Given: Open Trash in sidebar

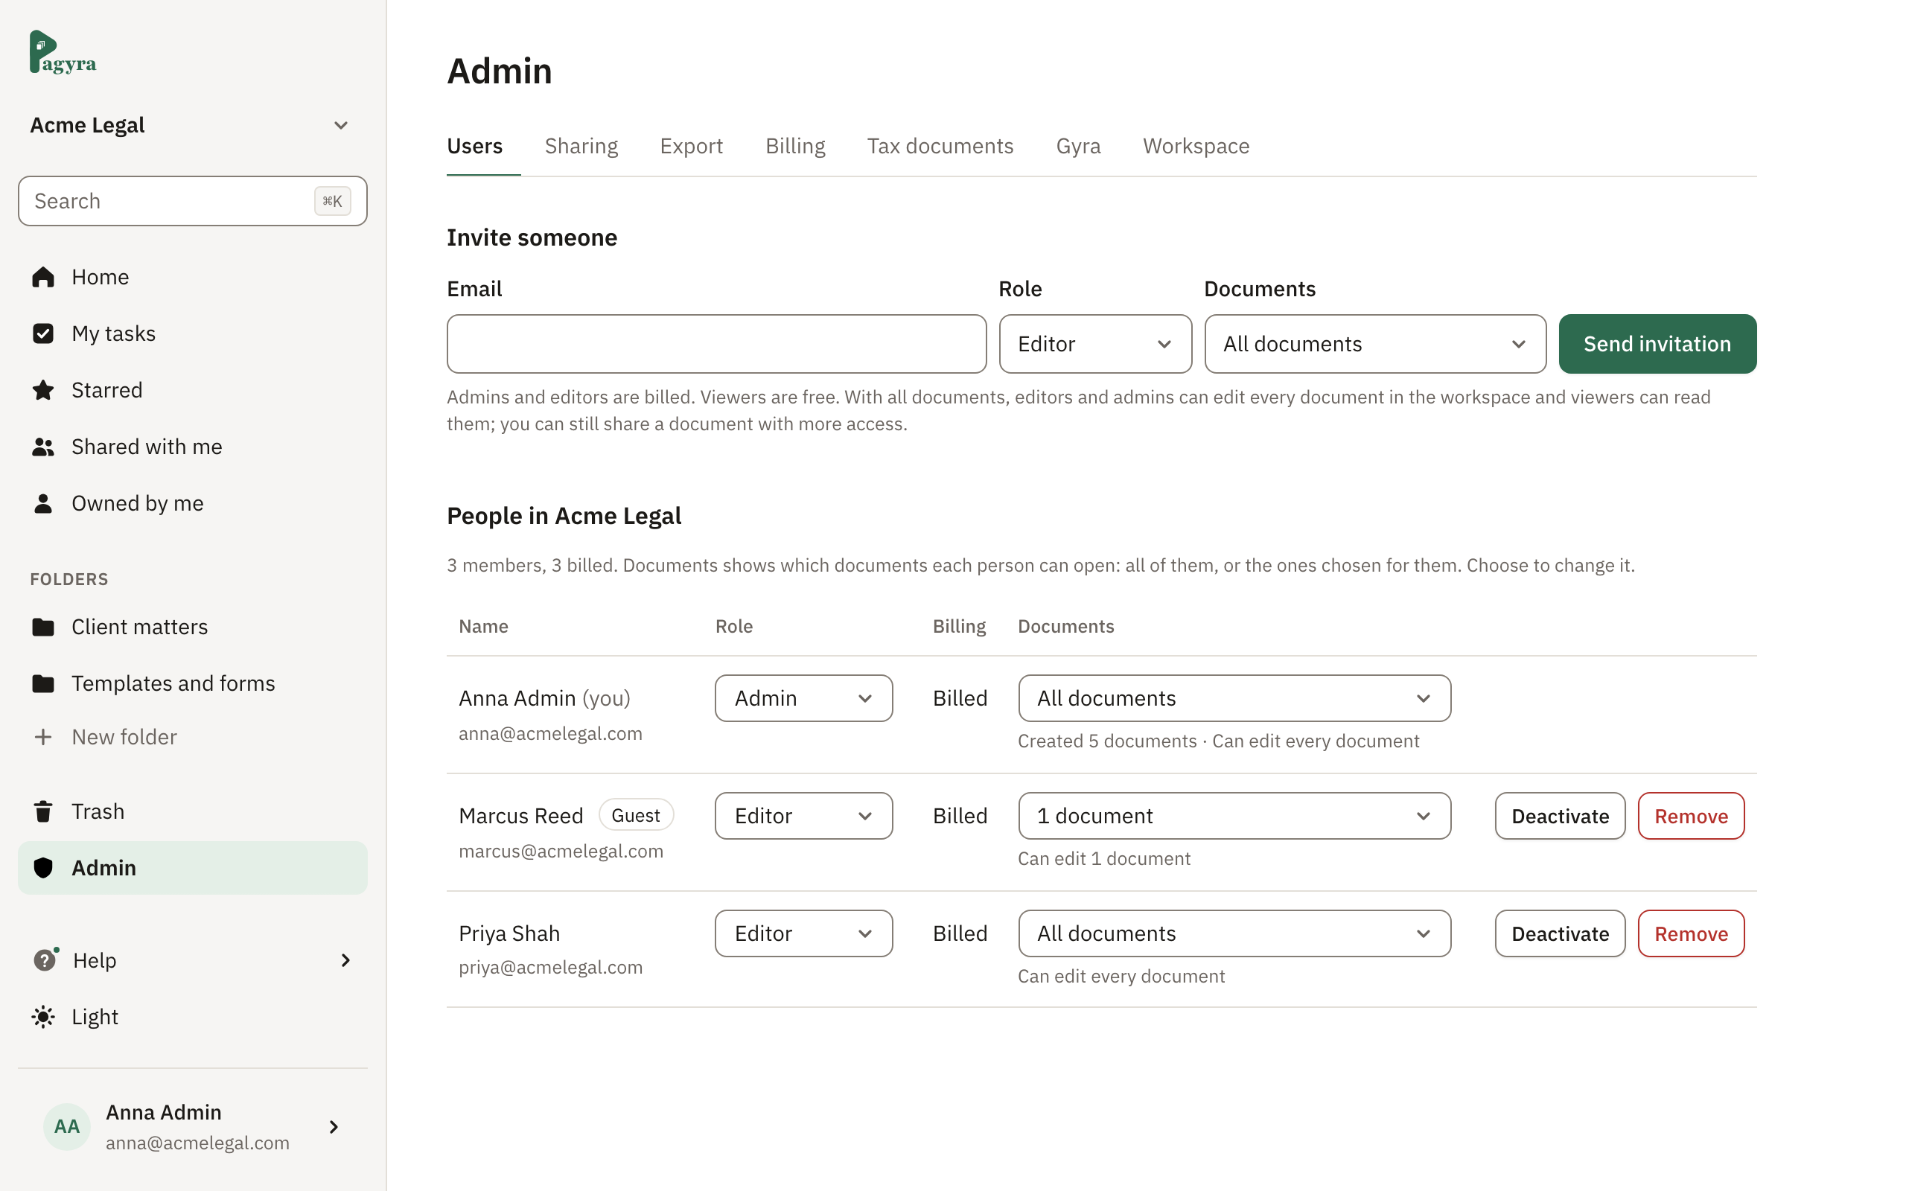Looking at the screenshot, I should point(192,811).
